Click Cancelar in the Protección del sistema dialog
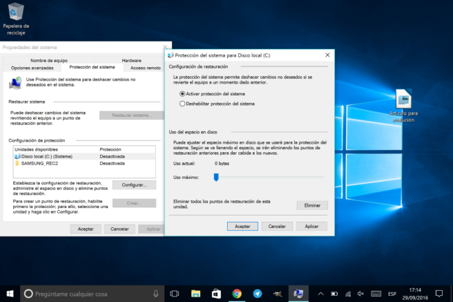The width and height of the screenshot is (453, 302). 277,226
